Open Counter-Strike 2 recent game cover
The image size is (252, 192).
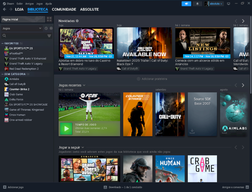[138, 114]
